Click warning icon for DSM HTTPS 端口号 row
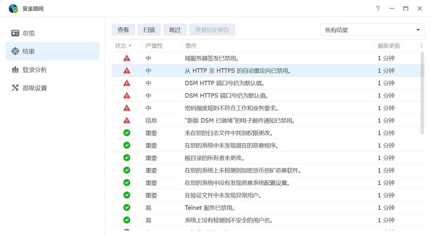Screen dimensions: 431x235 (127, 96)
